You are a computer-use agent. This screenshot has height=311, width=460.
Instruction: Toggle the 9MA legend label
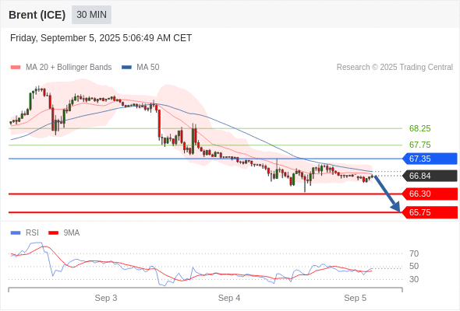(x=71, y=233)
